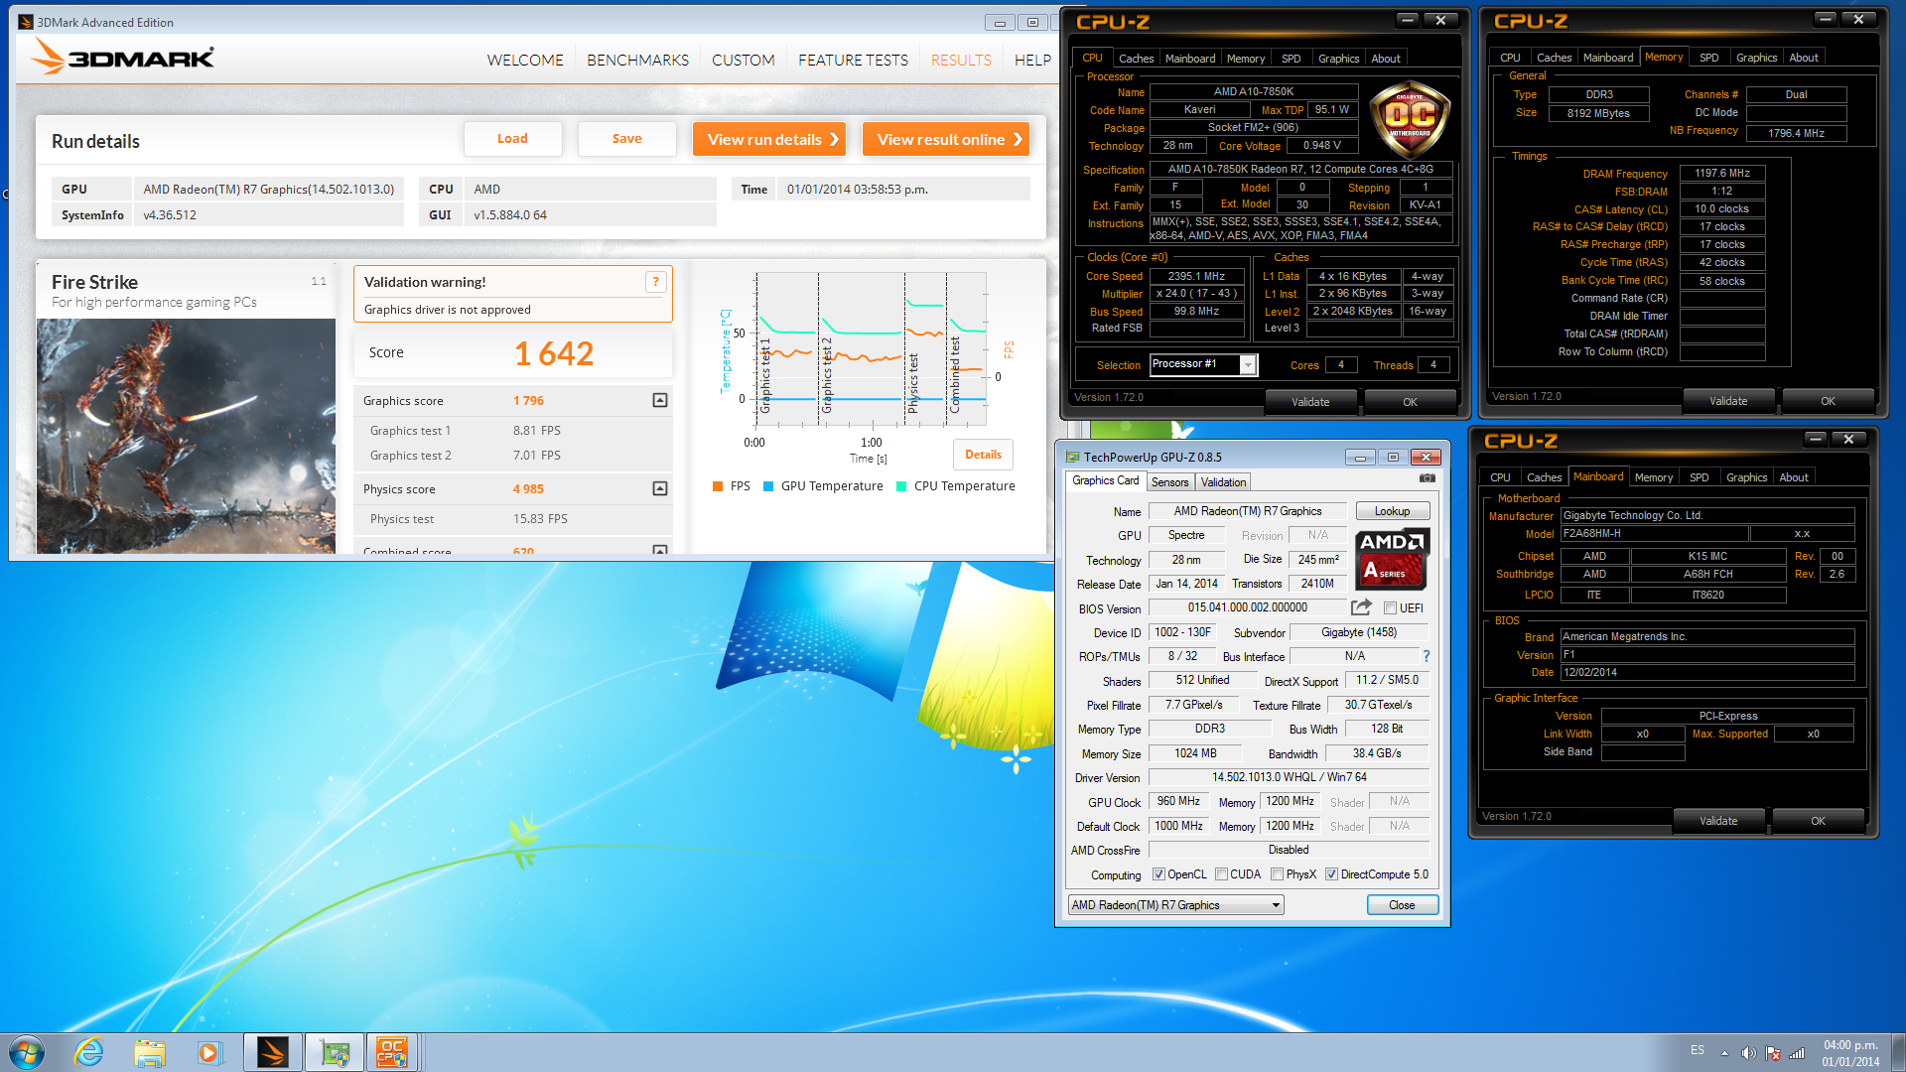Click the BIOS export share icon in GPU-Z

[x=1361, y=607]
